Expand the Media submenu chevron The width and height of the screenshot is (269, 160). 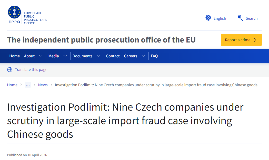[x=65, y=56]
